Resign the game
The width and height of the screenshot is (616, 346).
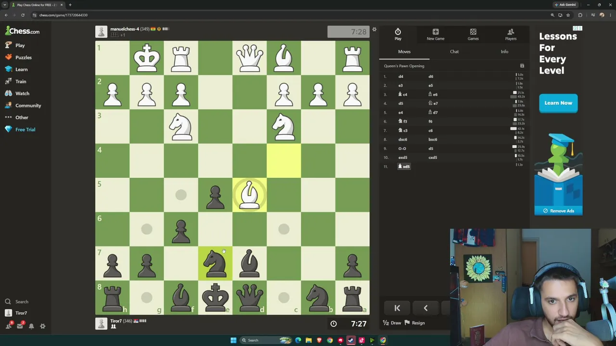click(414, 323)
